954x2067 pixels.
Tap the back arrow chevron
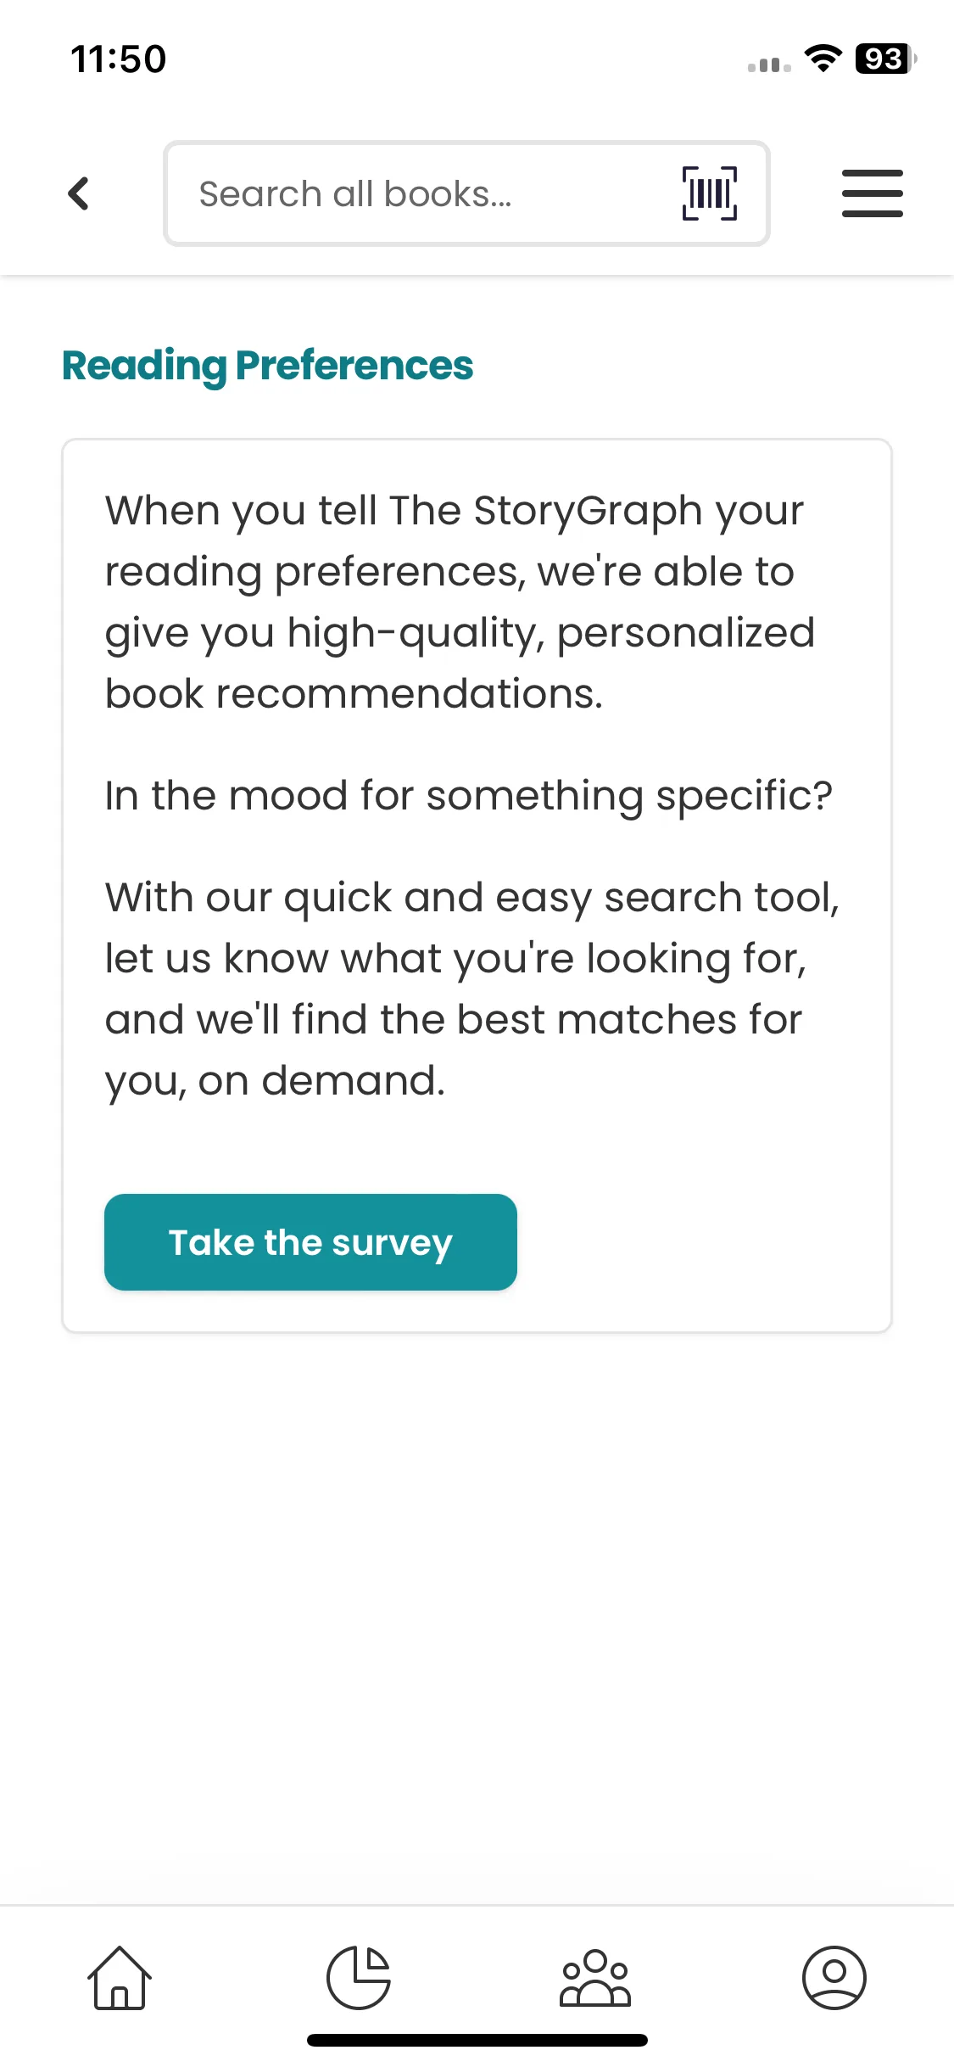tap(78, 193)
